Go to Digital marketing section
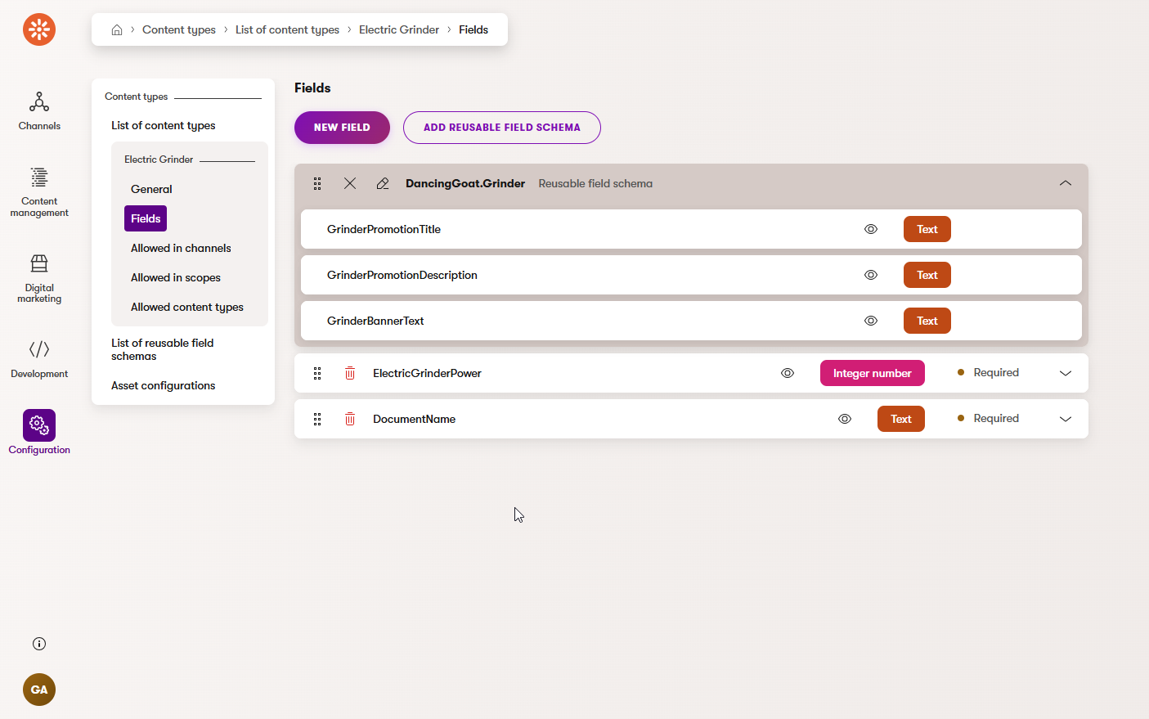Screen dimensions: 1149x719 39,278
